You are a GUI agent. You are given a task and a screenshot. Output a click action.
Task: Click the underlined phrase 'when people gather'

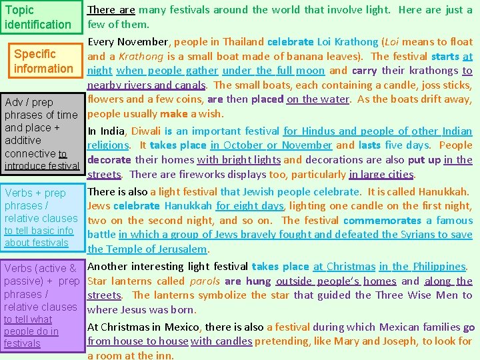[167, 71]
